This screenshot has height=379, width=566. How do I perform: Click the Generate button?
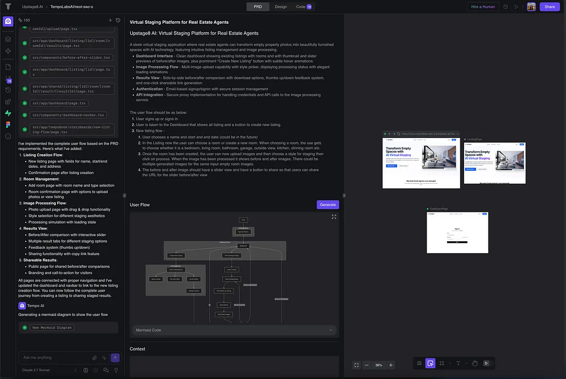(328, 205)
